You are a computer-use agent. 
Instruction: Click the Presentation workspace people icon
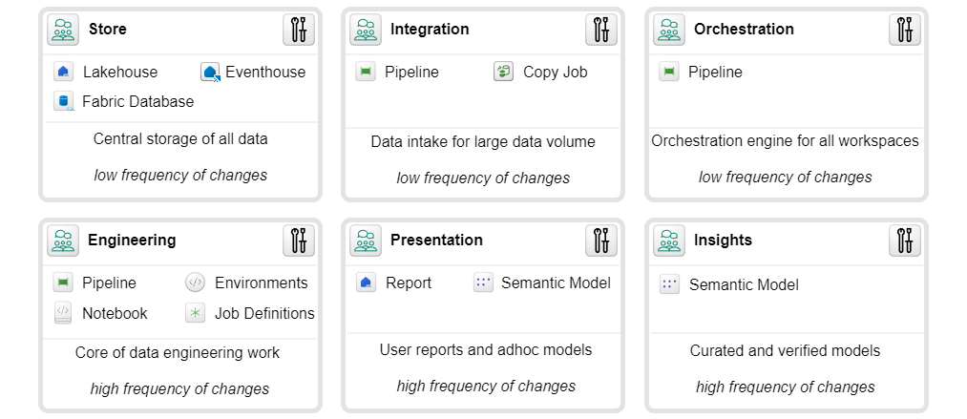tap(366, 241)
